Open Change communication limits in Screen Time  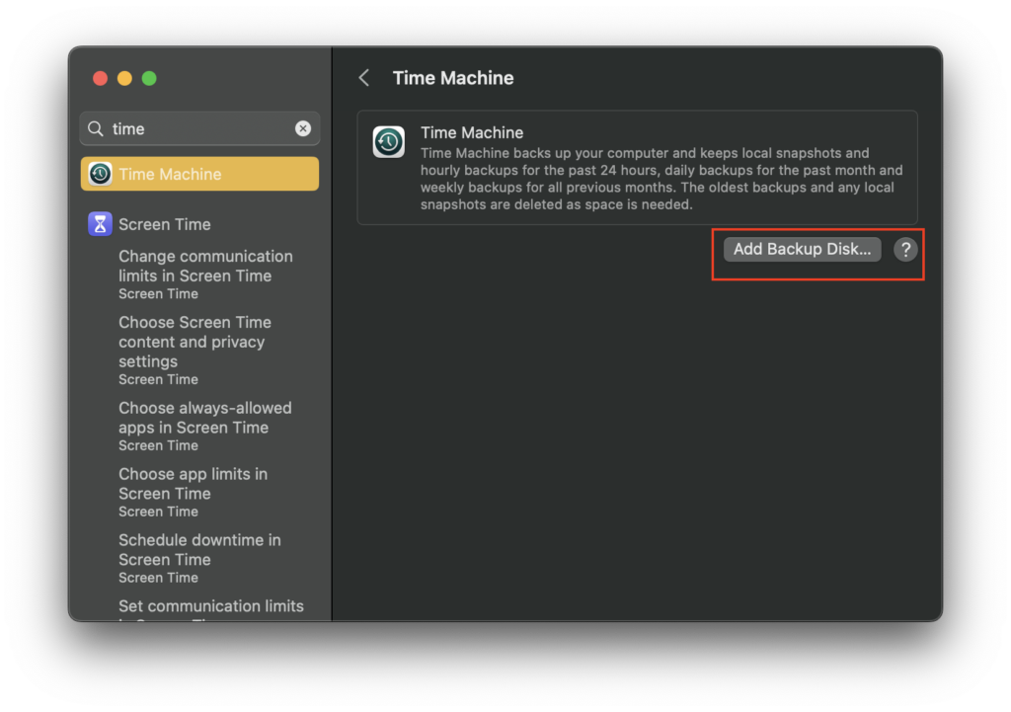point(205,267)
